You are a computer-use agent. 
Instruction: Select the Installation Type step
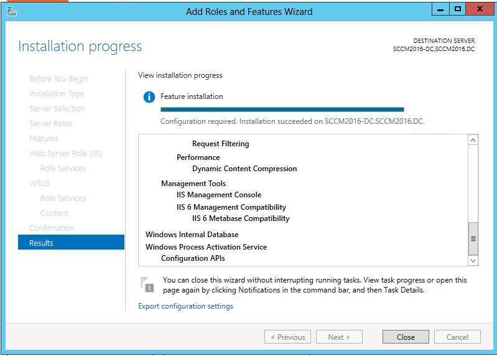tap(57, 94)
